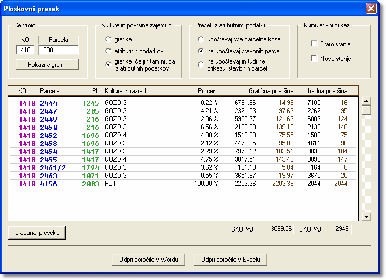
Task: Select the atributnih podatkov radio option
Action: point(108,51)
